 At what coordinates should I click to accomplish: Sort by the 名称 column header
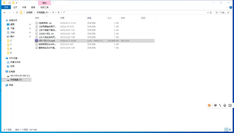[37, 18]
